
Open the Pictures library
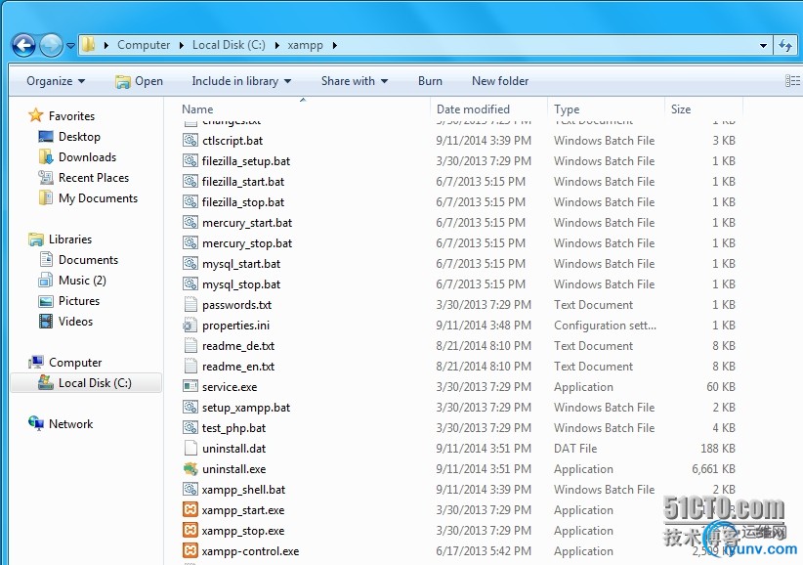point(79,301)
